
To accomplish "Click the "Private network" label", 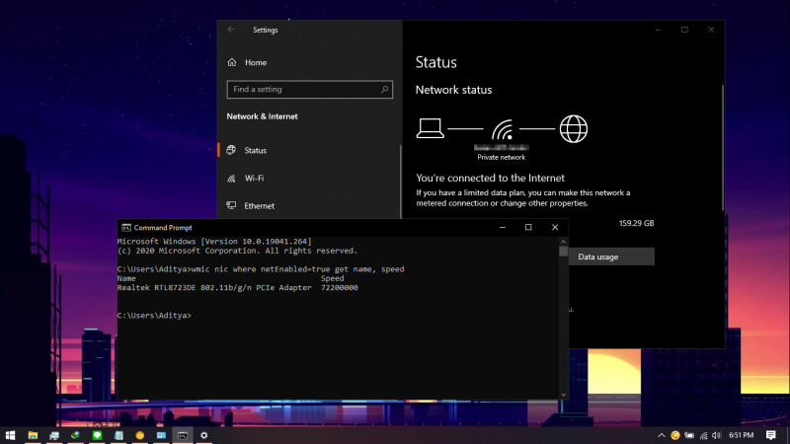I will (x=502, y=157).
